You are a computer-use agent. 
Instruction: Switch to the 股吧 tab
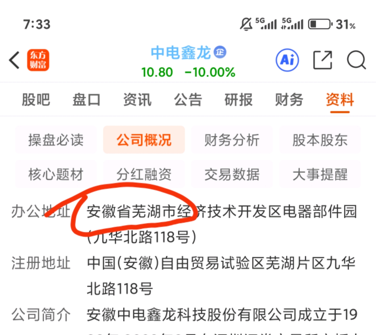point(36,100)
